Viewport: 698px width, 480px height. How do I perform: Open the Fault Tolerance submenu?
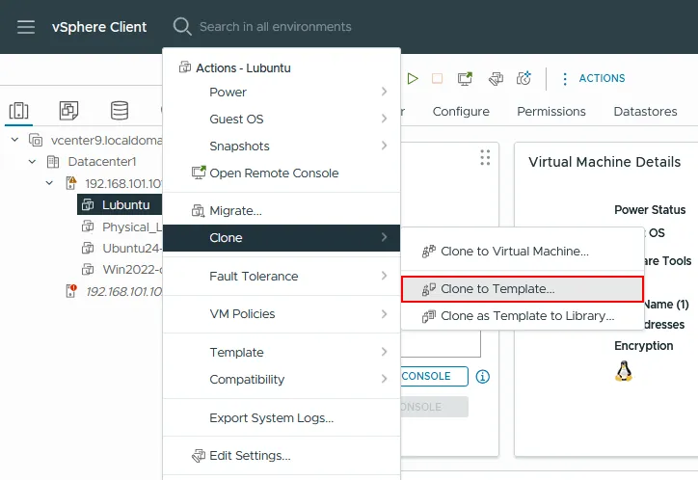pyautogui.click(x=282, y=277)
